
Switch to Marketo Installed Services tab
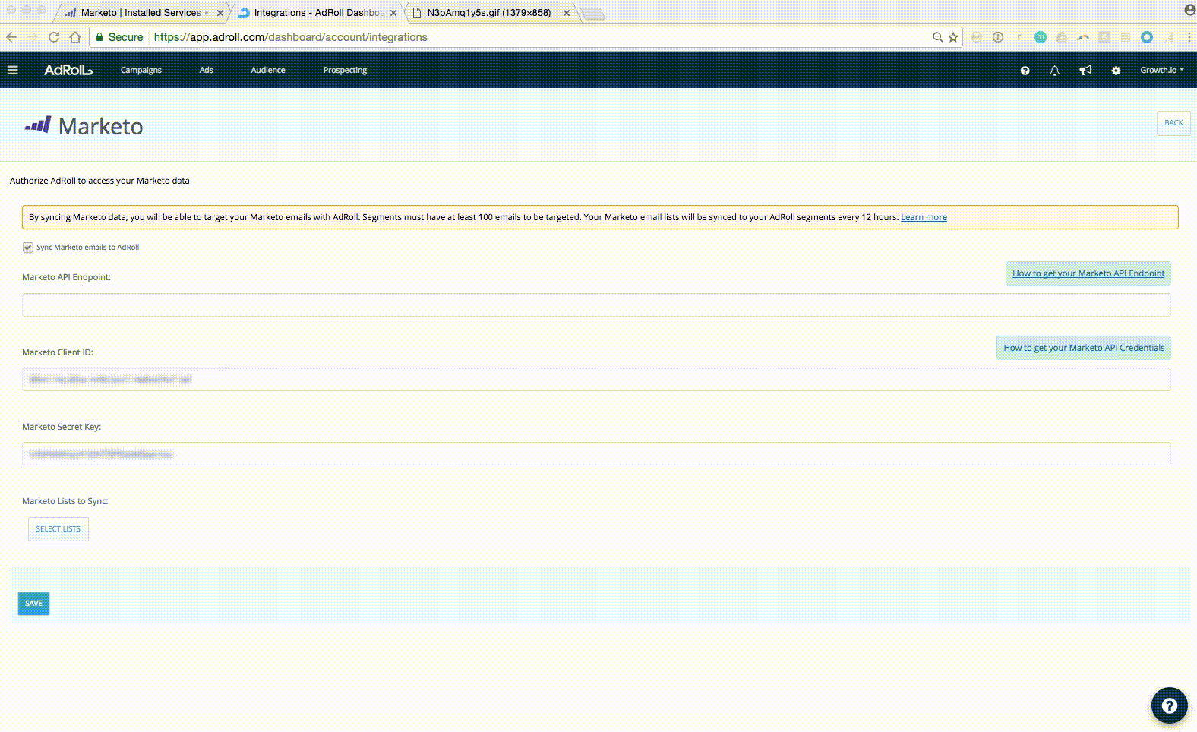tap(141, 13)
